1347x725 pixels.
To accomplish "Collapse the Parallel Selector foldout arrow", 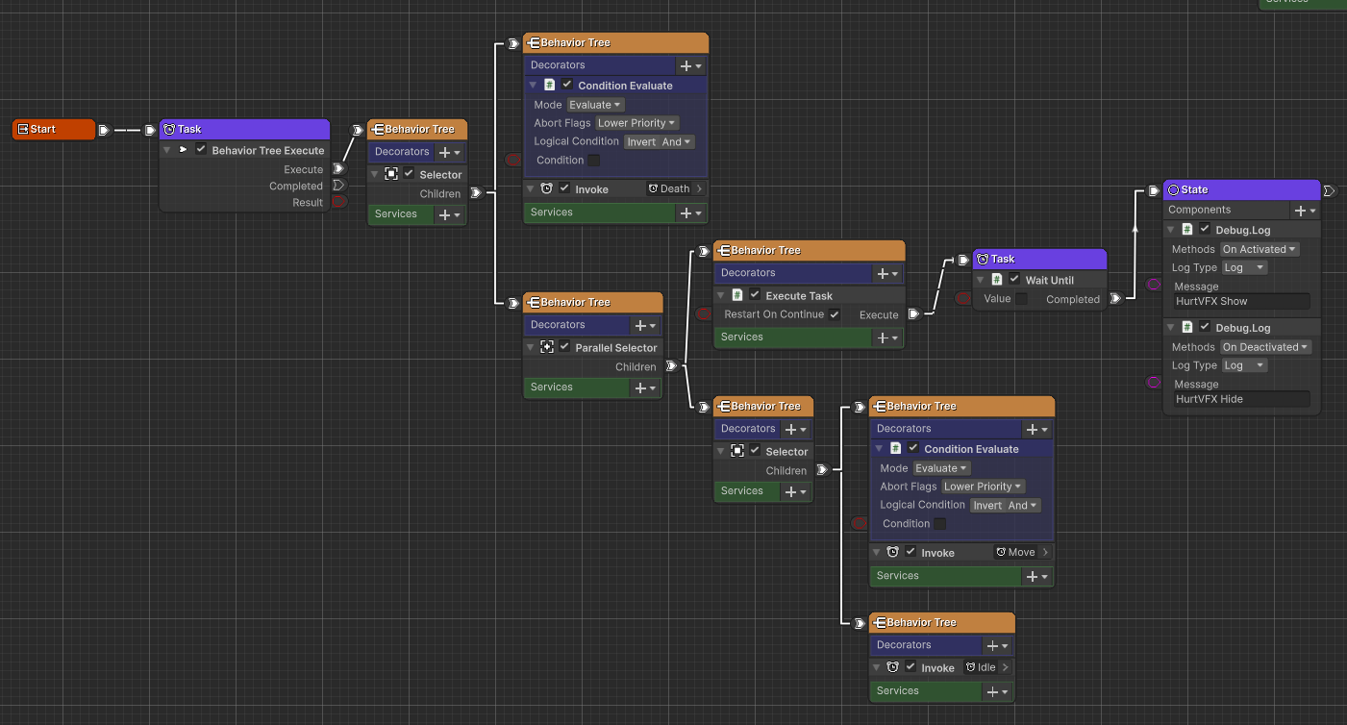I will (x=531, y=347).
